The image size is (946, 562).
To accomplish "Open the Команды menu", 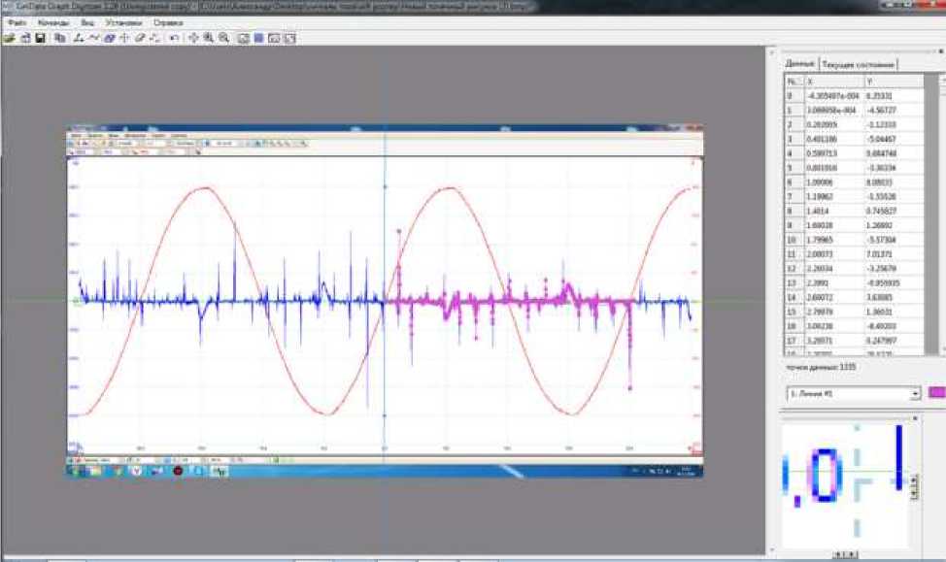I will tap(52, 21).
